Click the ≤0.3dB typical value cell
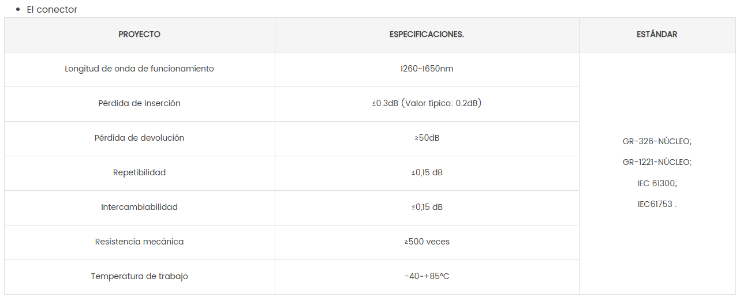This screenshot has height=301, width=740. pos(427,104)
